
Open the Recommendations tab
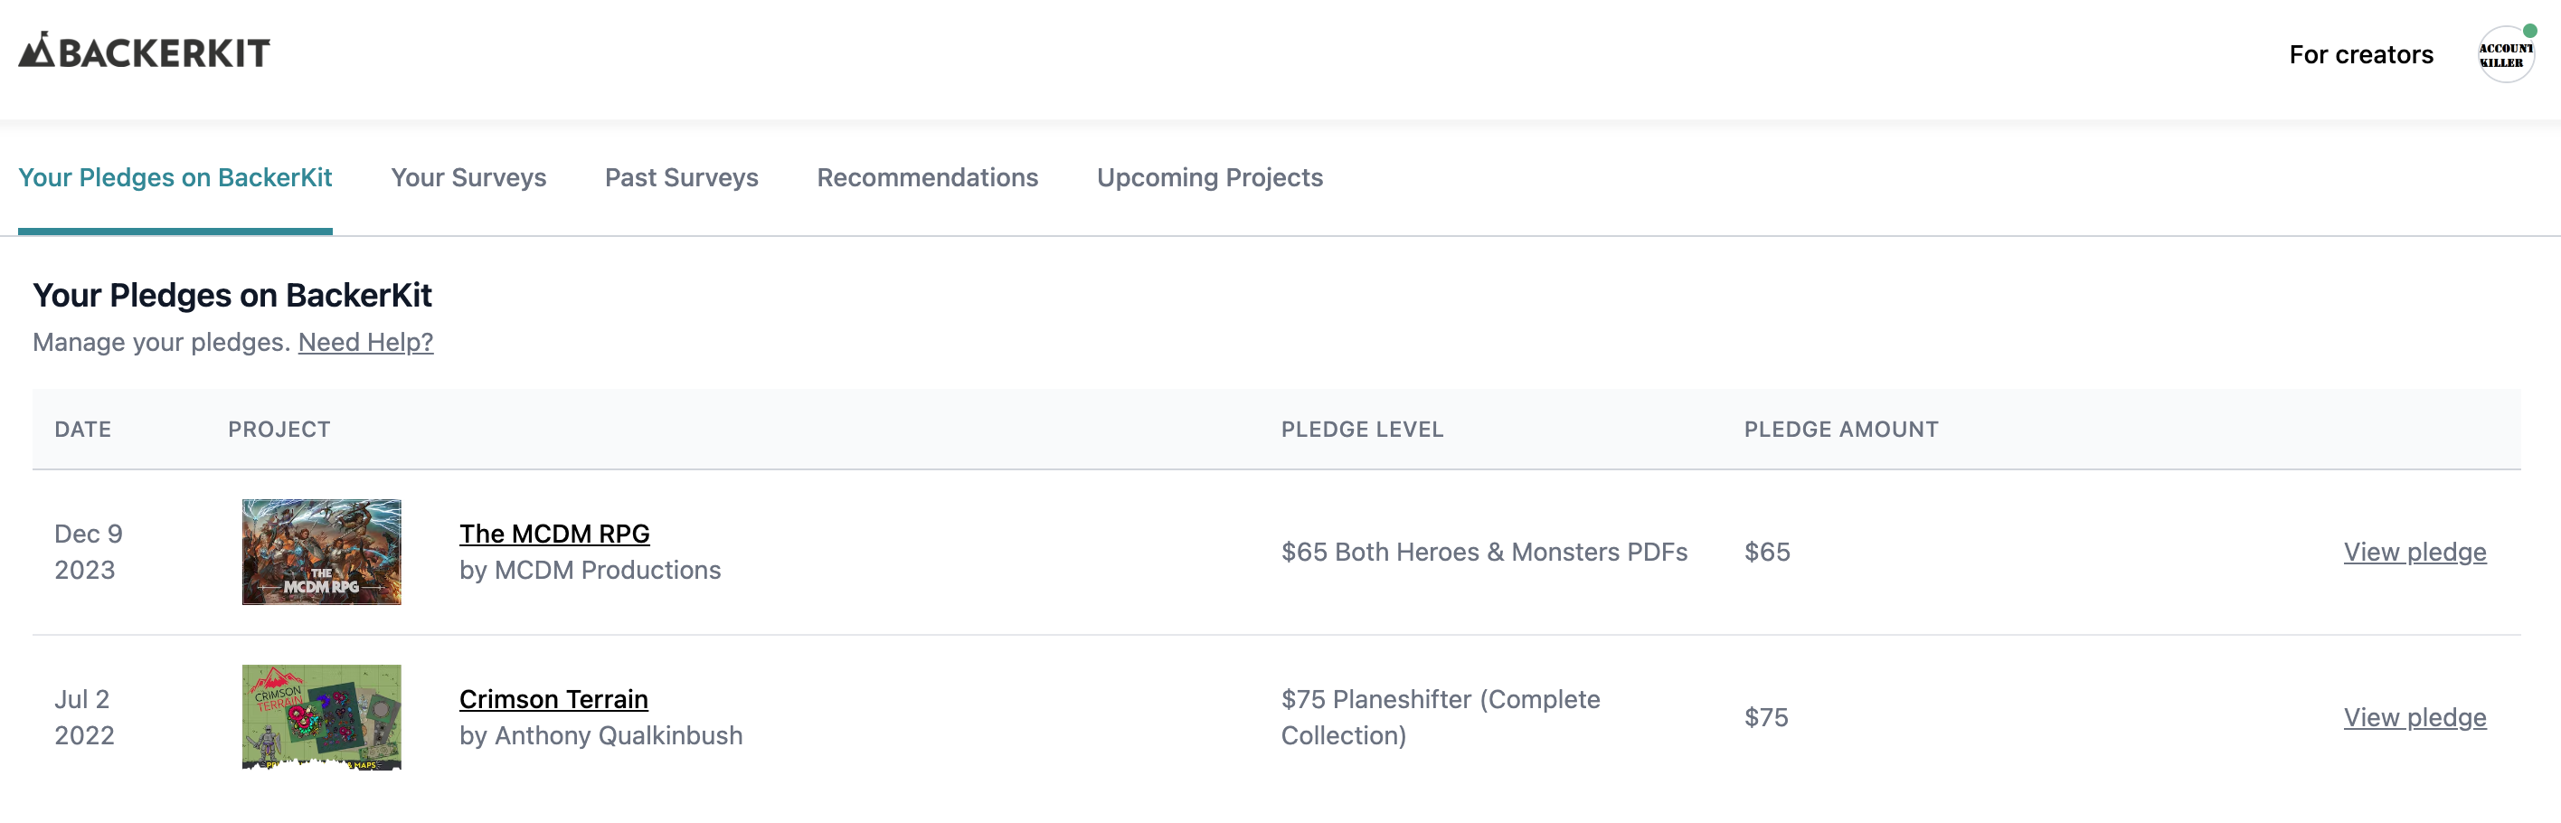tap(927, 178)
